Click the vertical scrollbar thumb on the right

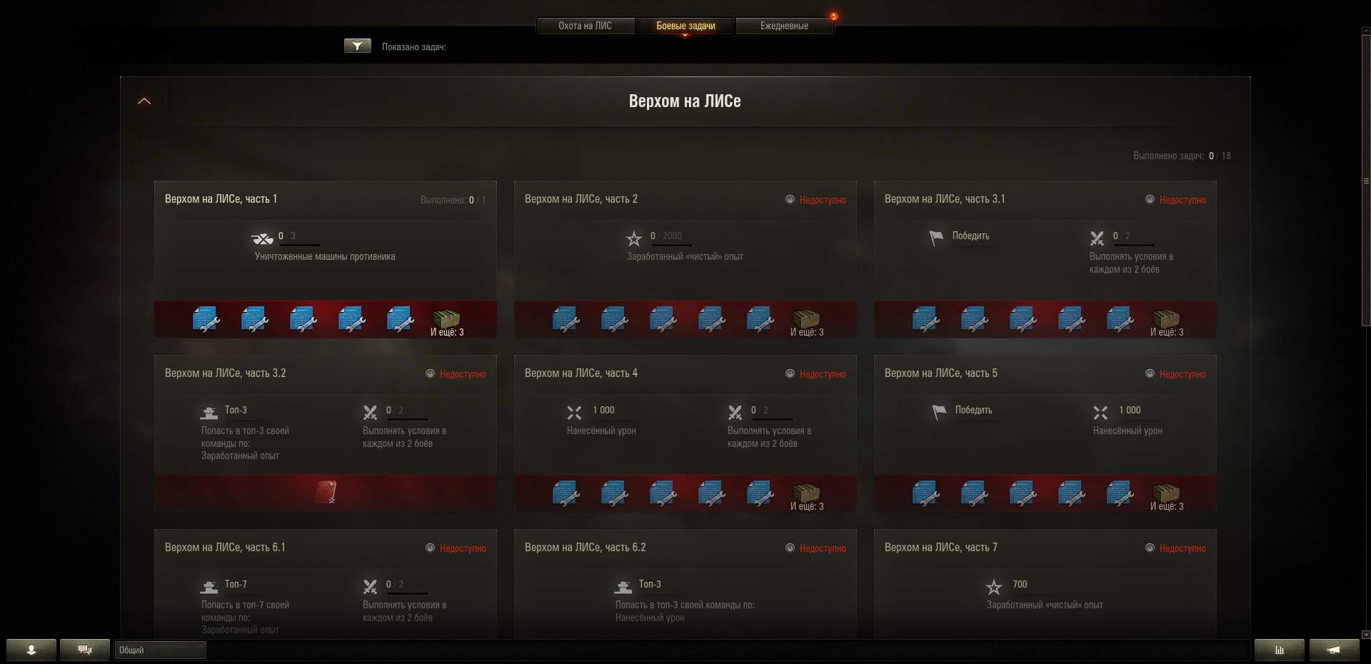tap(1366, 182)
